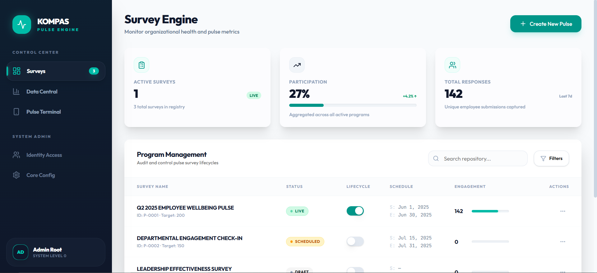This screenshot has width=597, height=273.
Task: Click the 'Jul 31, 2025' end date
Action: pyautogui.click(x=415, y=246)
